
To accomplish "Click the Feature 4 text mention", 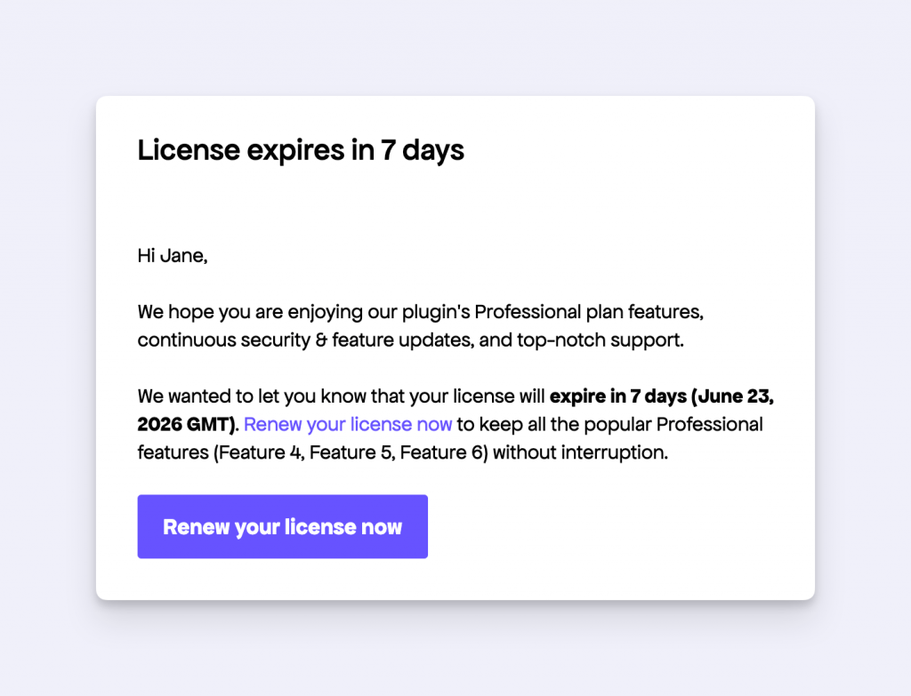I will 255,452.
